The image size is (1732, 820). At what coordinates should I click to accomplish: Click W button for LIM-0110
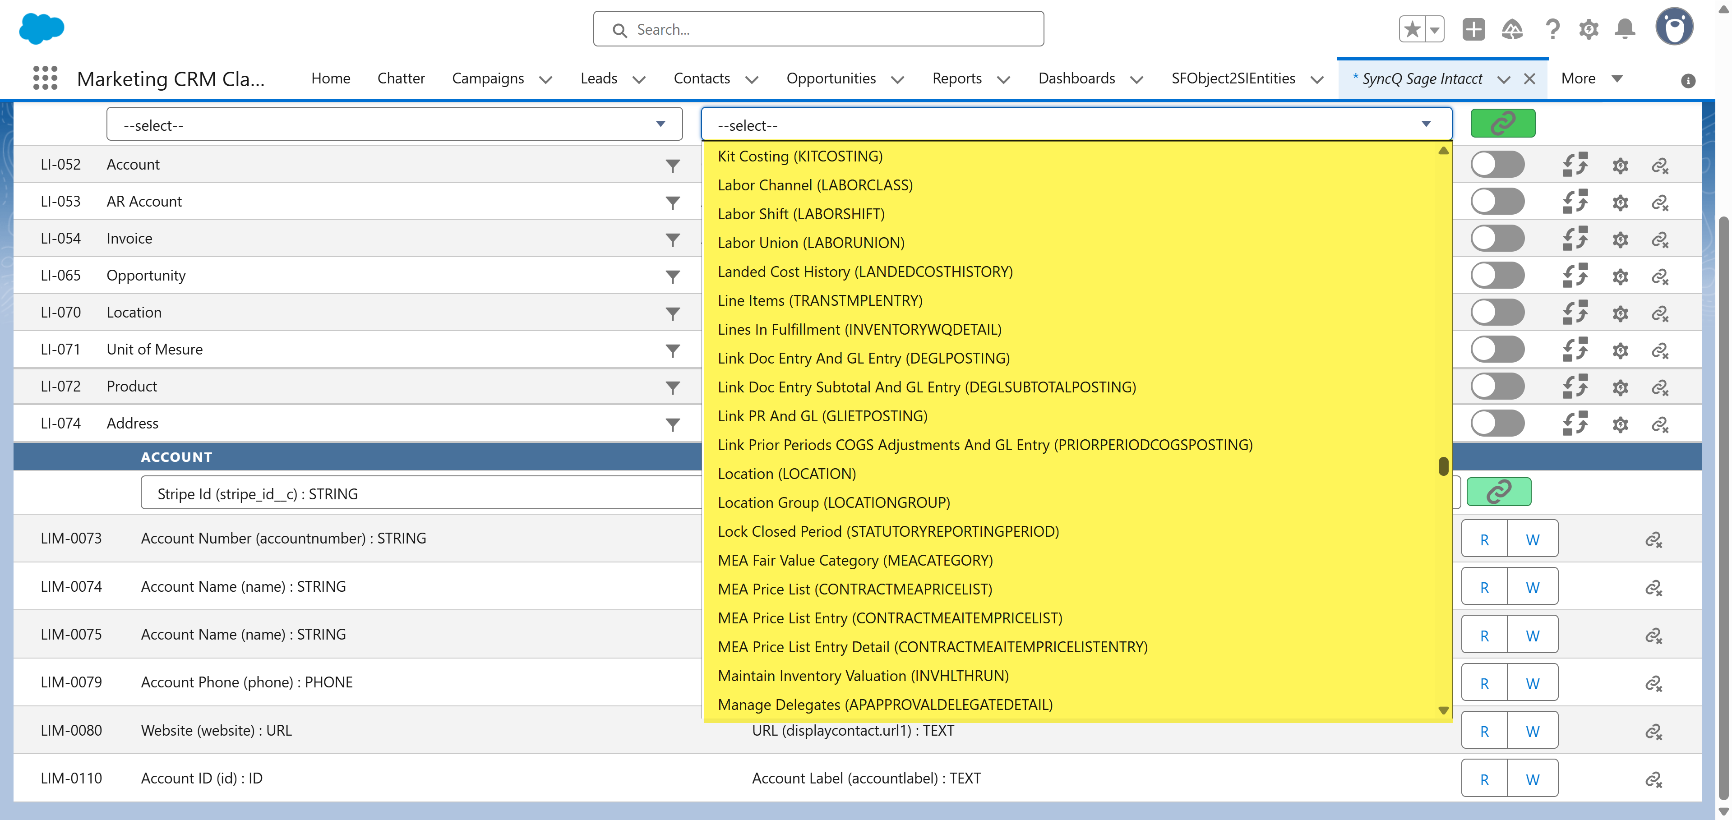(x=1532, y=779)
